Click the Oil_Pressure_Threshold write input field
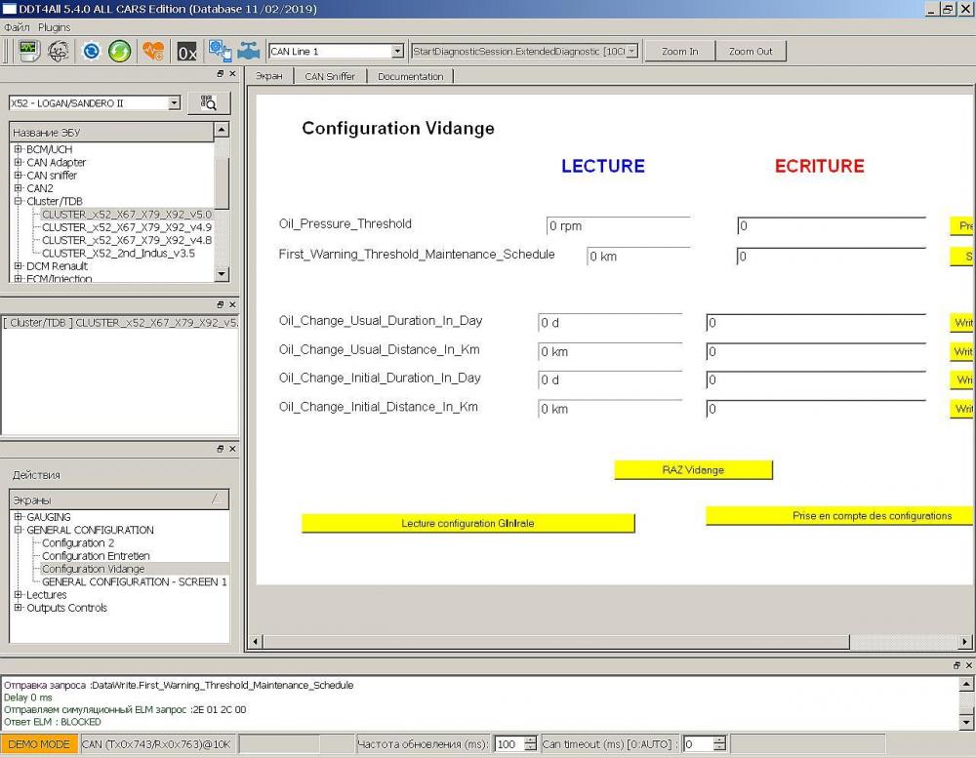Image resolution: width=976 pixels, height=758 pixels. tap(832, 226)
